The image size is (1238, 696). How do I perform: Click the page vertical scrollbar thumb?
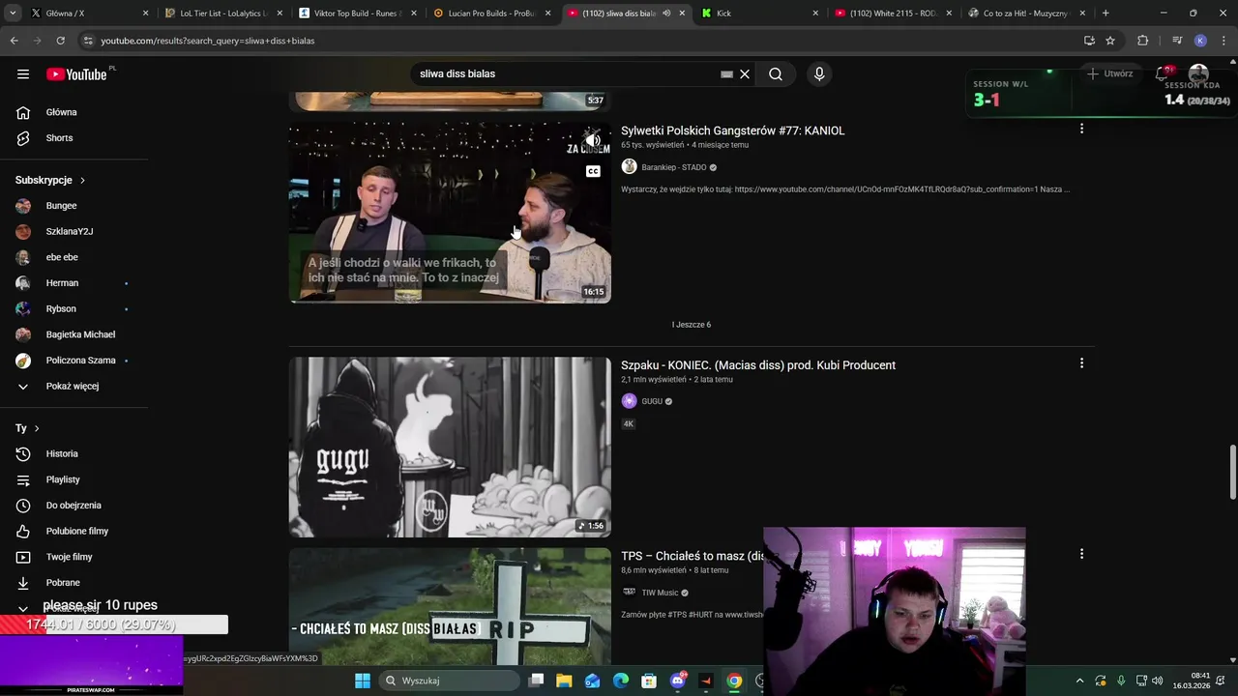pos(1232,472)
